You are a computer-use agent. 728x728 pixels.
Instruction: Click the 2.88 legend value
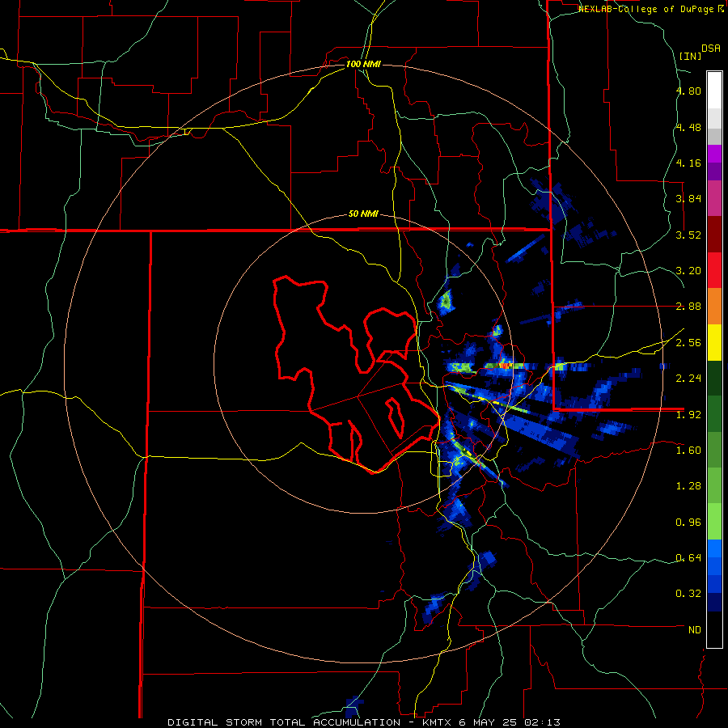coord(688,307)
